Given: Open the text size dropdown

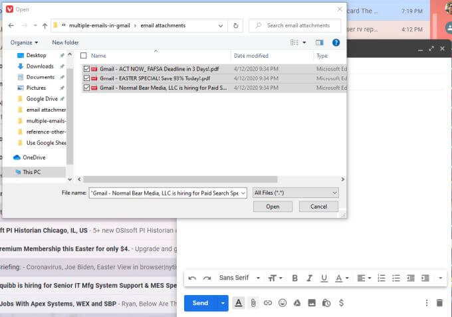Looking at the screenshot, I should tap(275, 278).
